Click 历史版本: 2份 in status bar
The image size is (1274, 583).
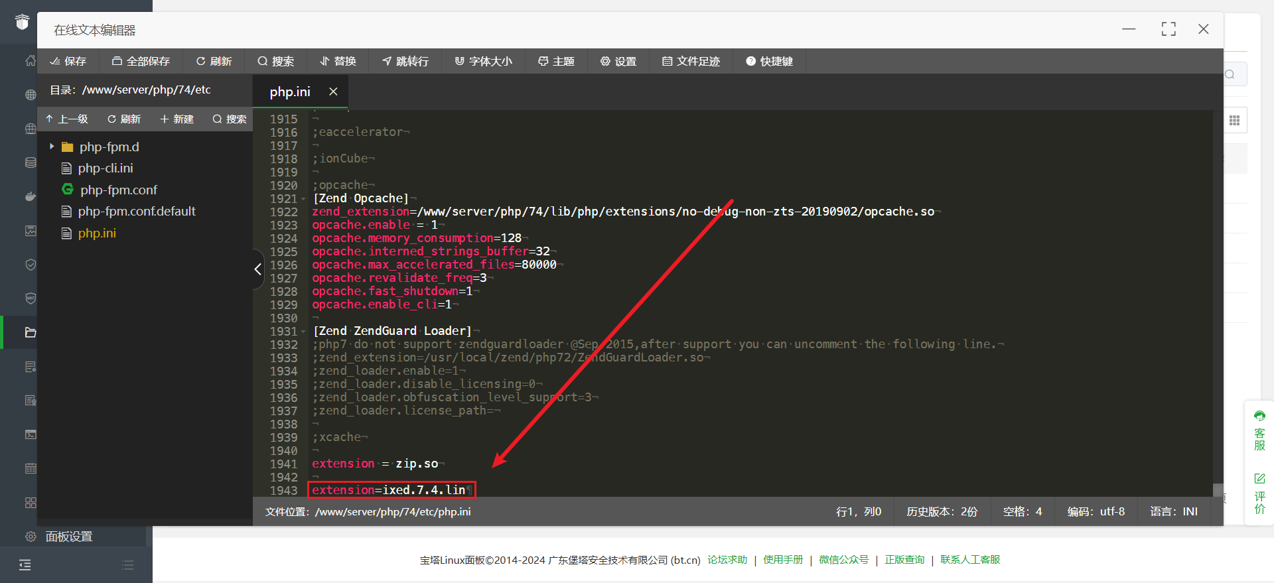(x=942, y=511)
